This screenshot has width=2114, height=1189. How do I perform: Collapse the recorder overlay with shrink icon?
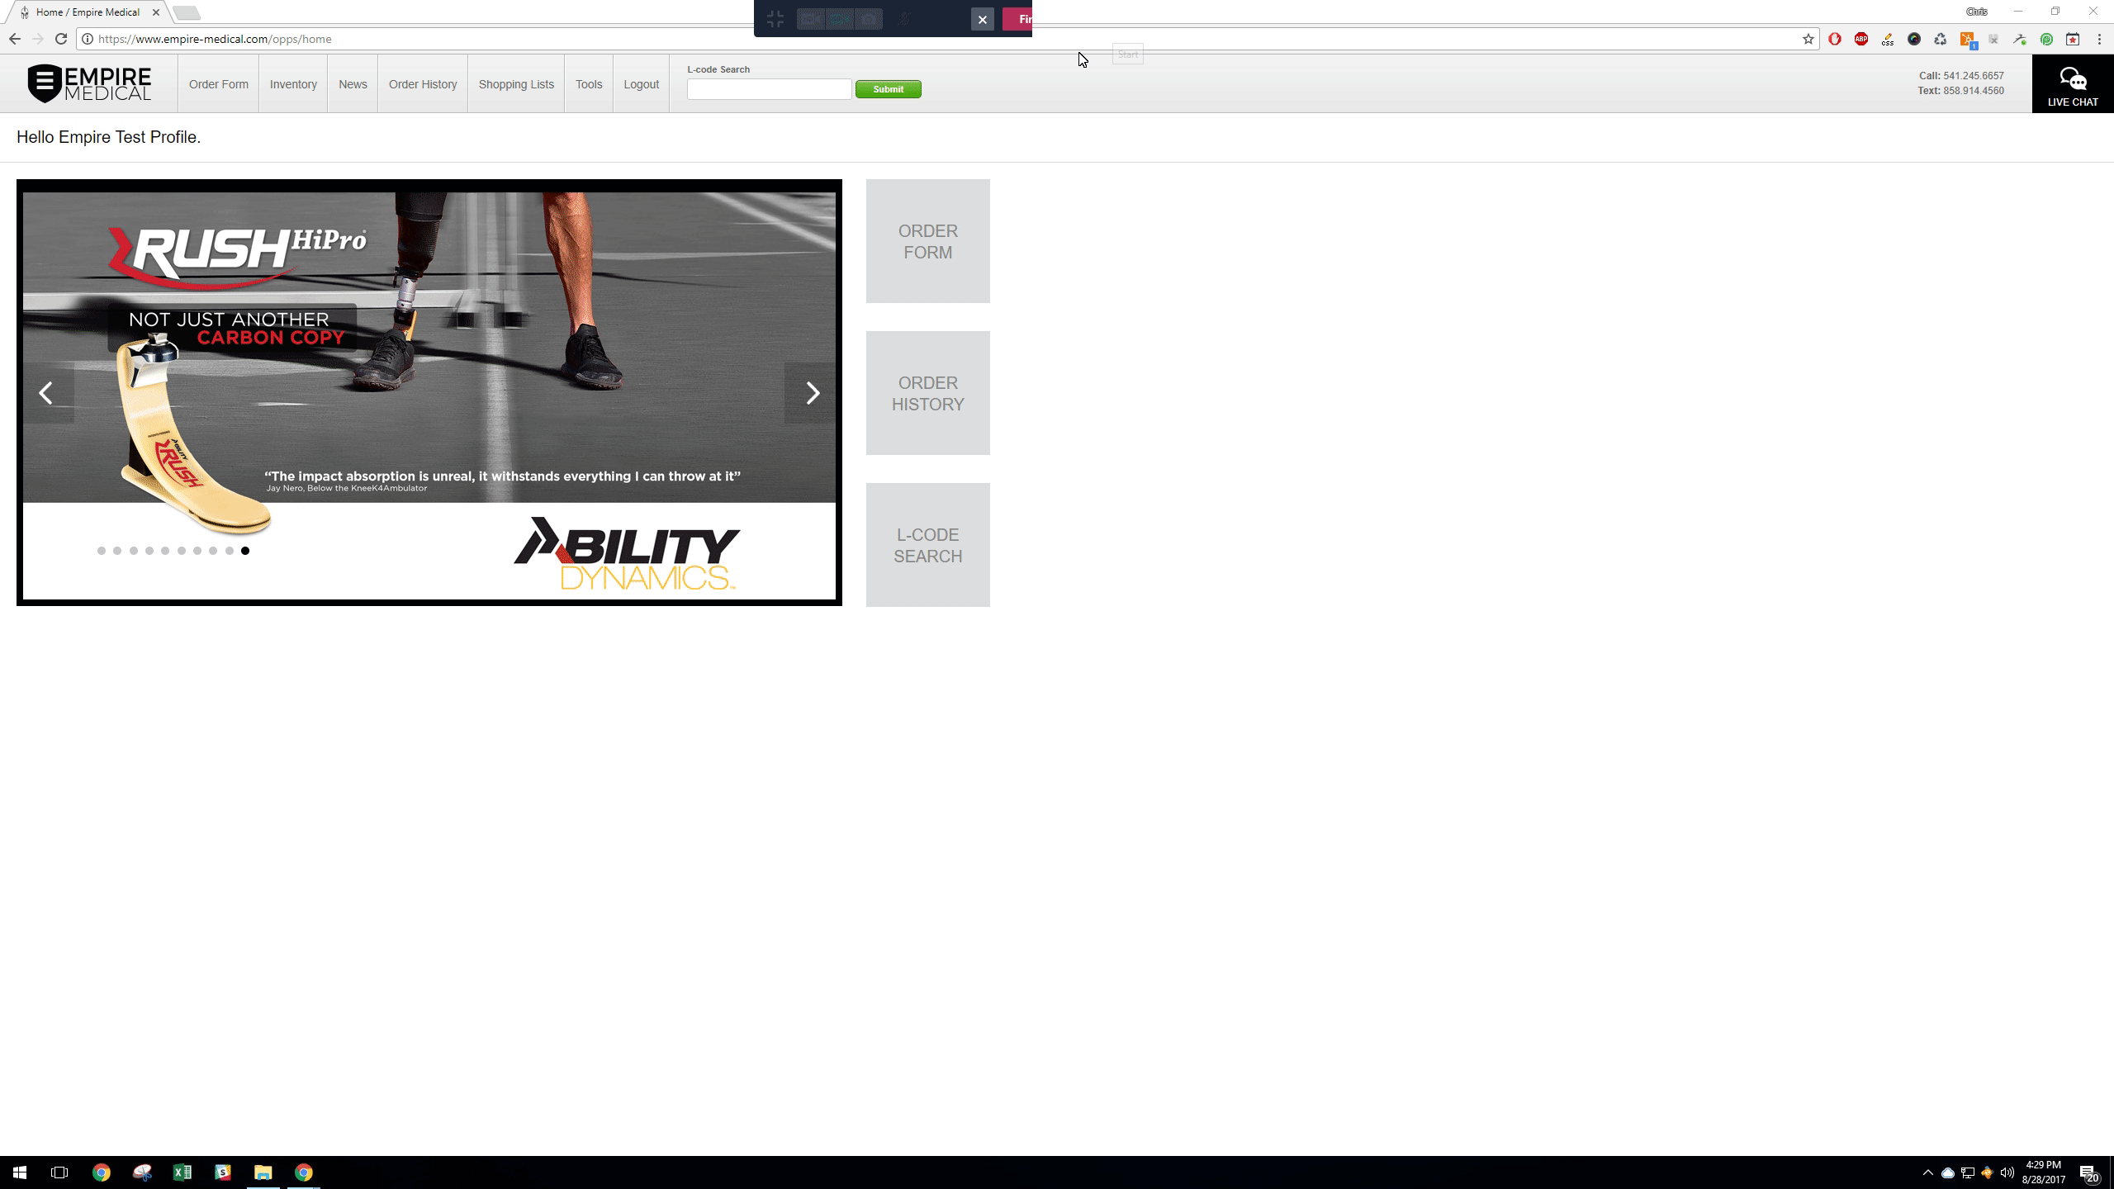775,19
